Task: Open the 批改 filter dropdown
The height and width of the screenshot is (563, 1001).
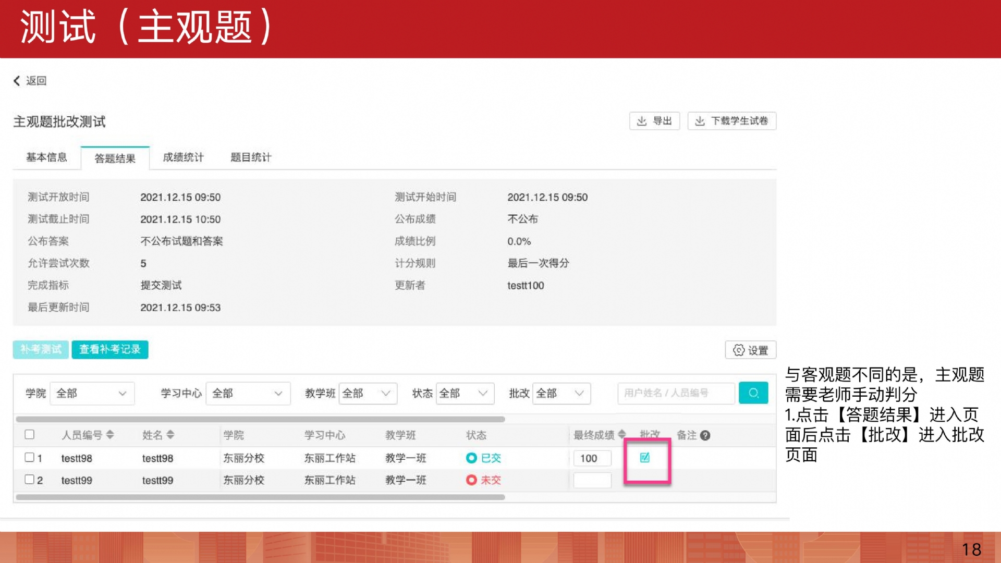Action: 561,394
